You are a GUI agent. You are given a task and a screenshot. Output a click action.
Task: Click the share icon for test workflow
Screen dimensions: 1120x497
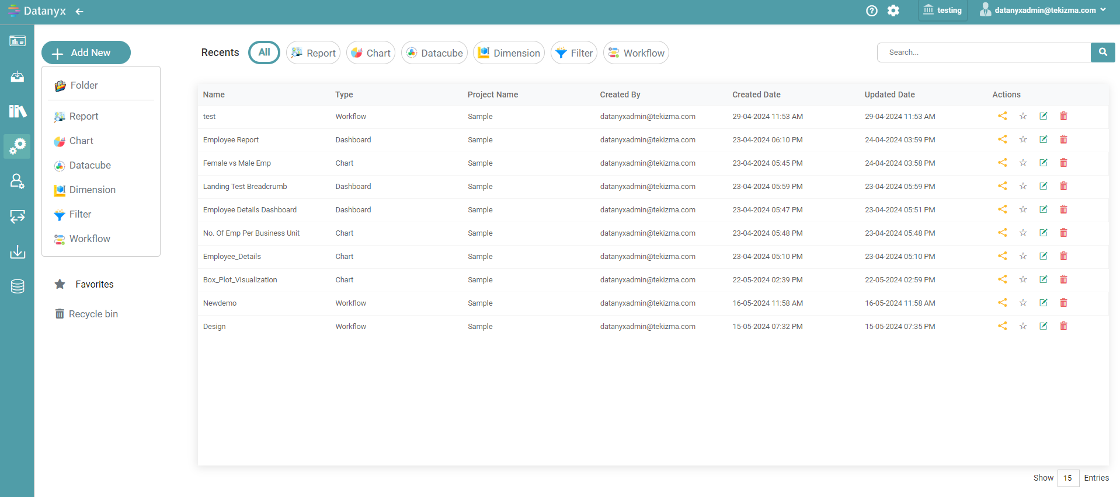pyautogui.click(x=1002, y=116)
